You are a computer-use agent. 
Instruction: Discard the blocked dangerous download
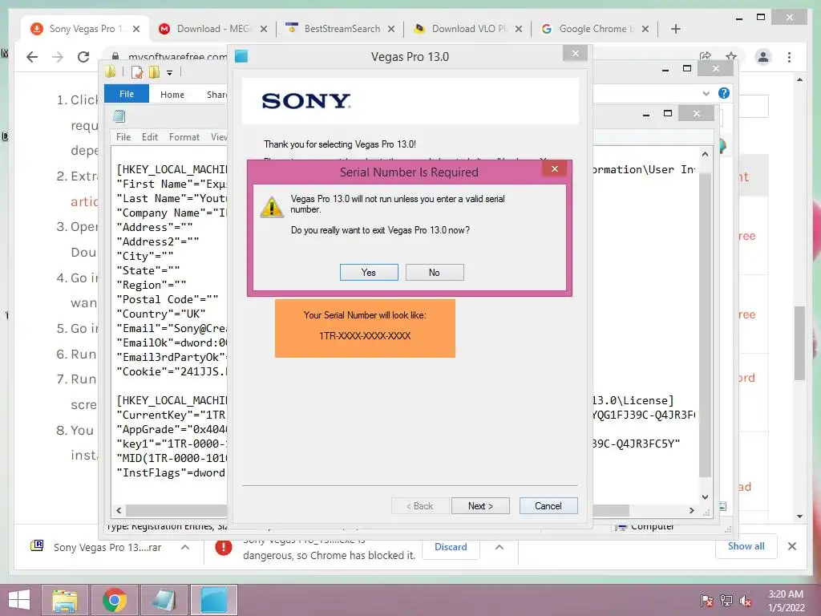451,547
